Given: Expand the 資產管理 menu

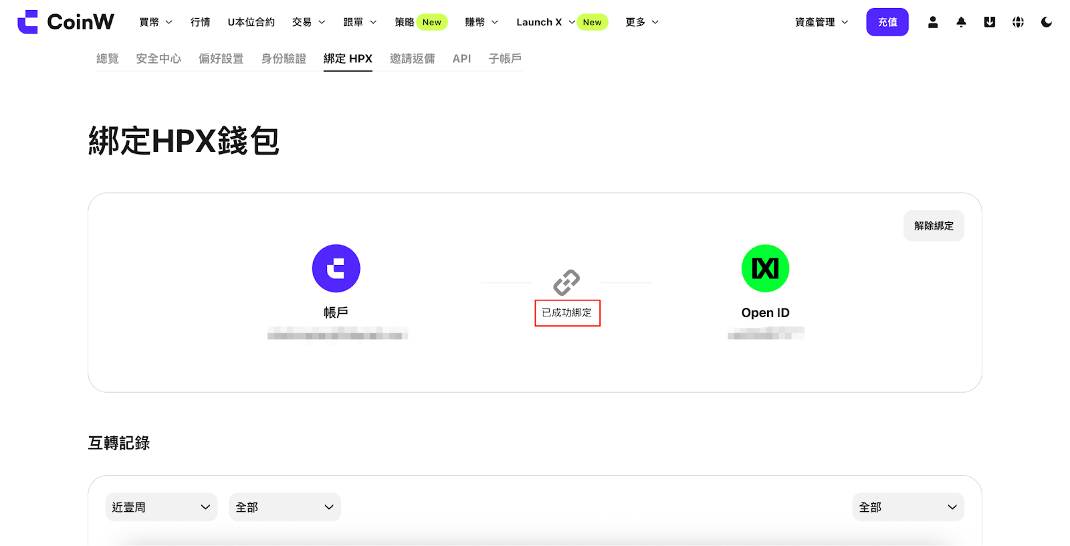Looking at the screenshot, I should click(x=822, y=22).
